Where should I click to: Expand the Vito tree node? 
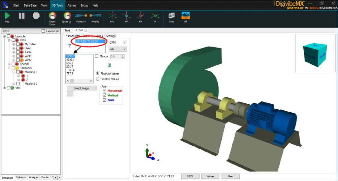coord(5,88)
